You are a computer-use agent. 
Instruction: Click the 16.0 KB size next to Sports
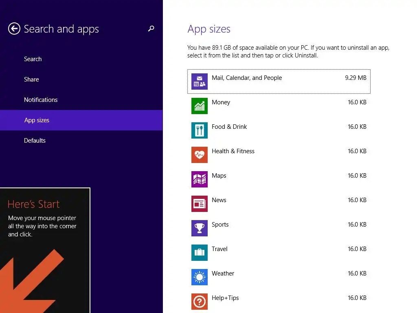(357, 225)
